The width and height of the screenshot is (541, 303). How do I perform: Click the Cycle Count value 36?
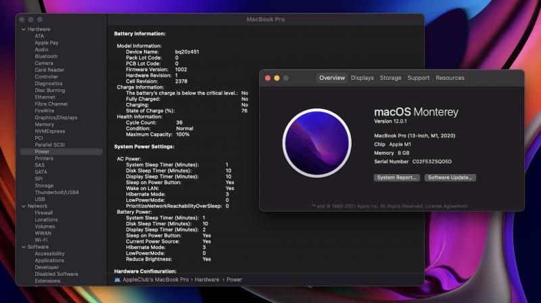click(x=179, y=122)
